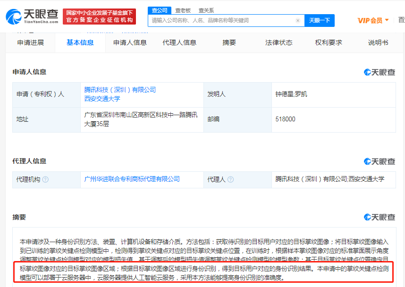
Task: Click the 摘要 section heading
Action: point(19,217)
